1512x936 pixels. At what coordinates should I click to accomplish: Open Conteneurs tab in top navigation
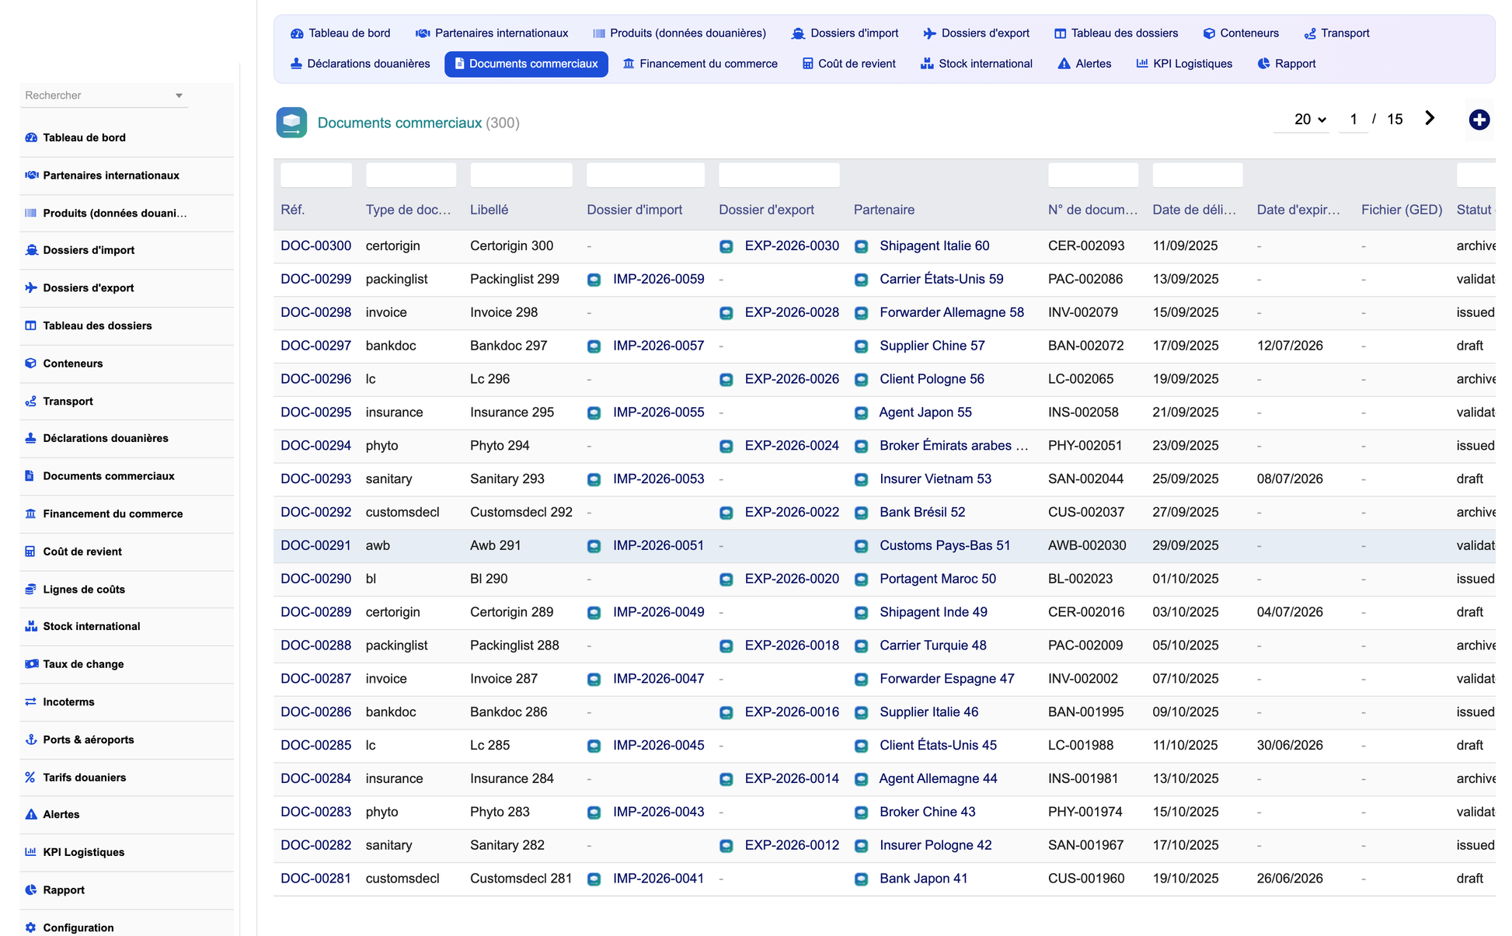[x=1241, y=33]
